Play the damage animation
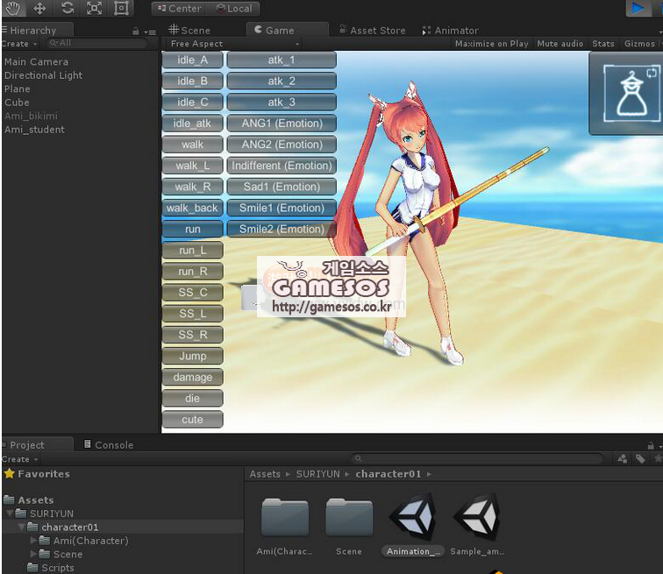 tap(192, 377)
